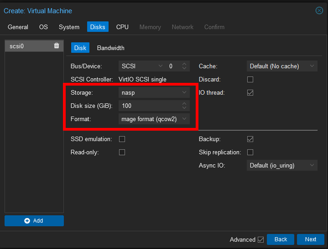Delete the scsi0 disk via trash icon
The height and width of the screenshot is (249, 328).
coord(57,46)
